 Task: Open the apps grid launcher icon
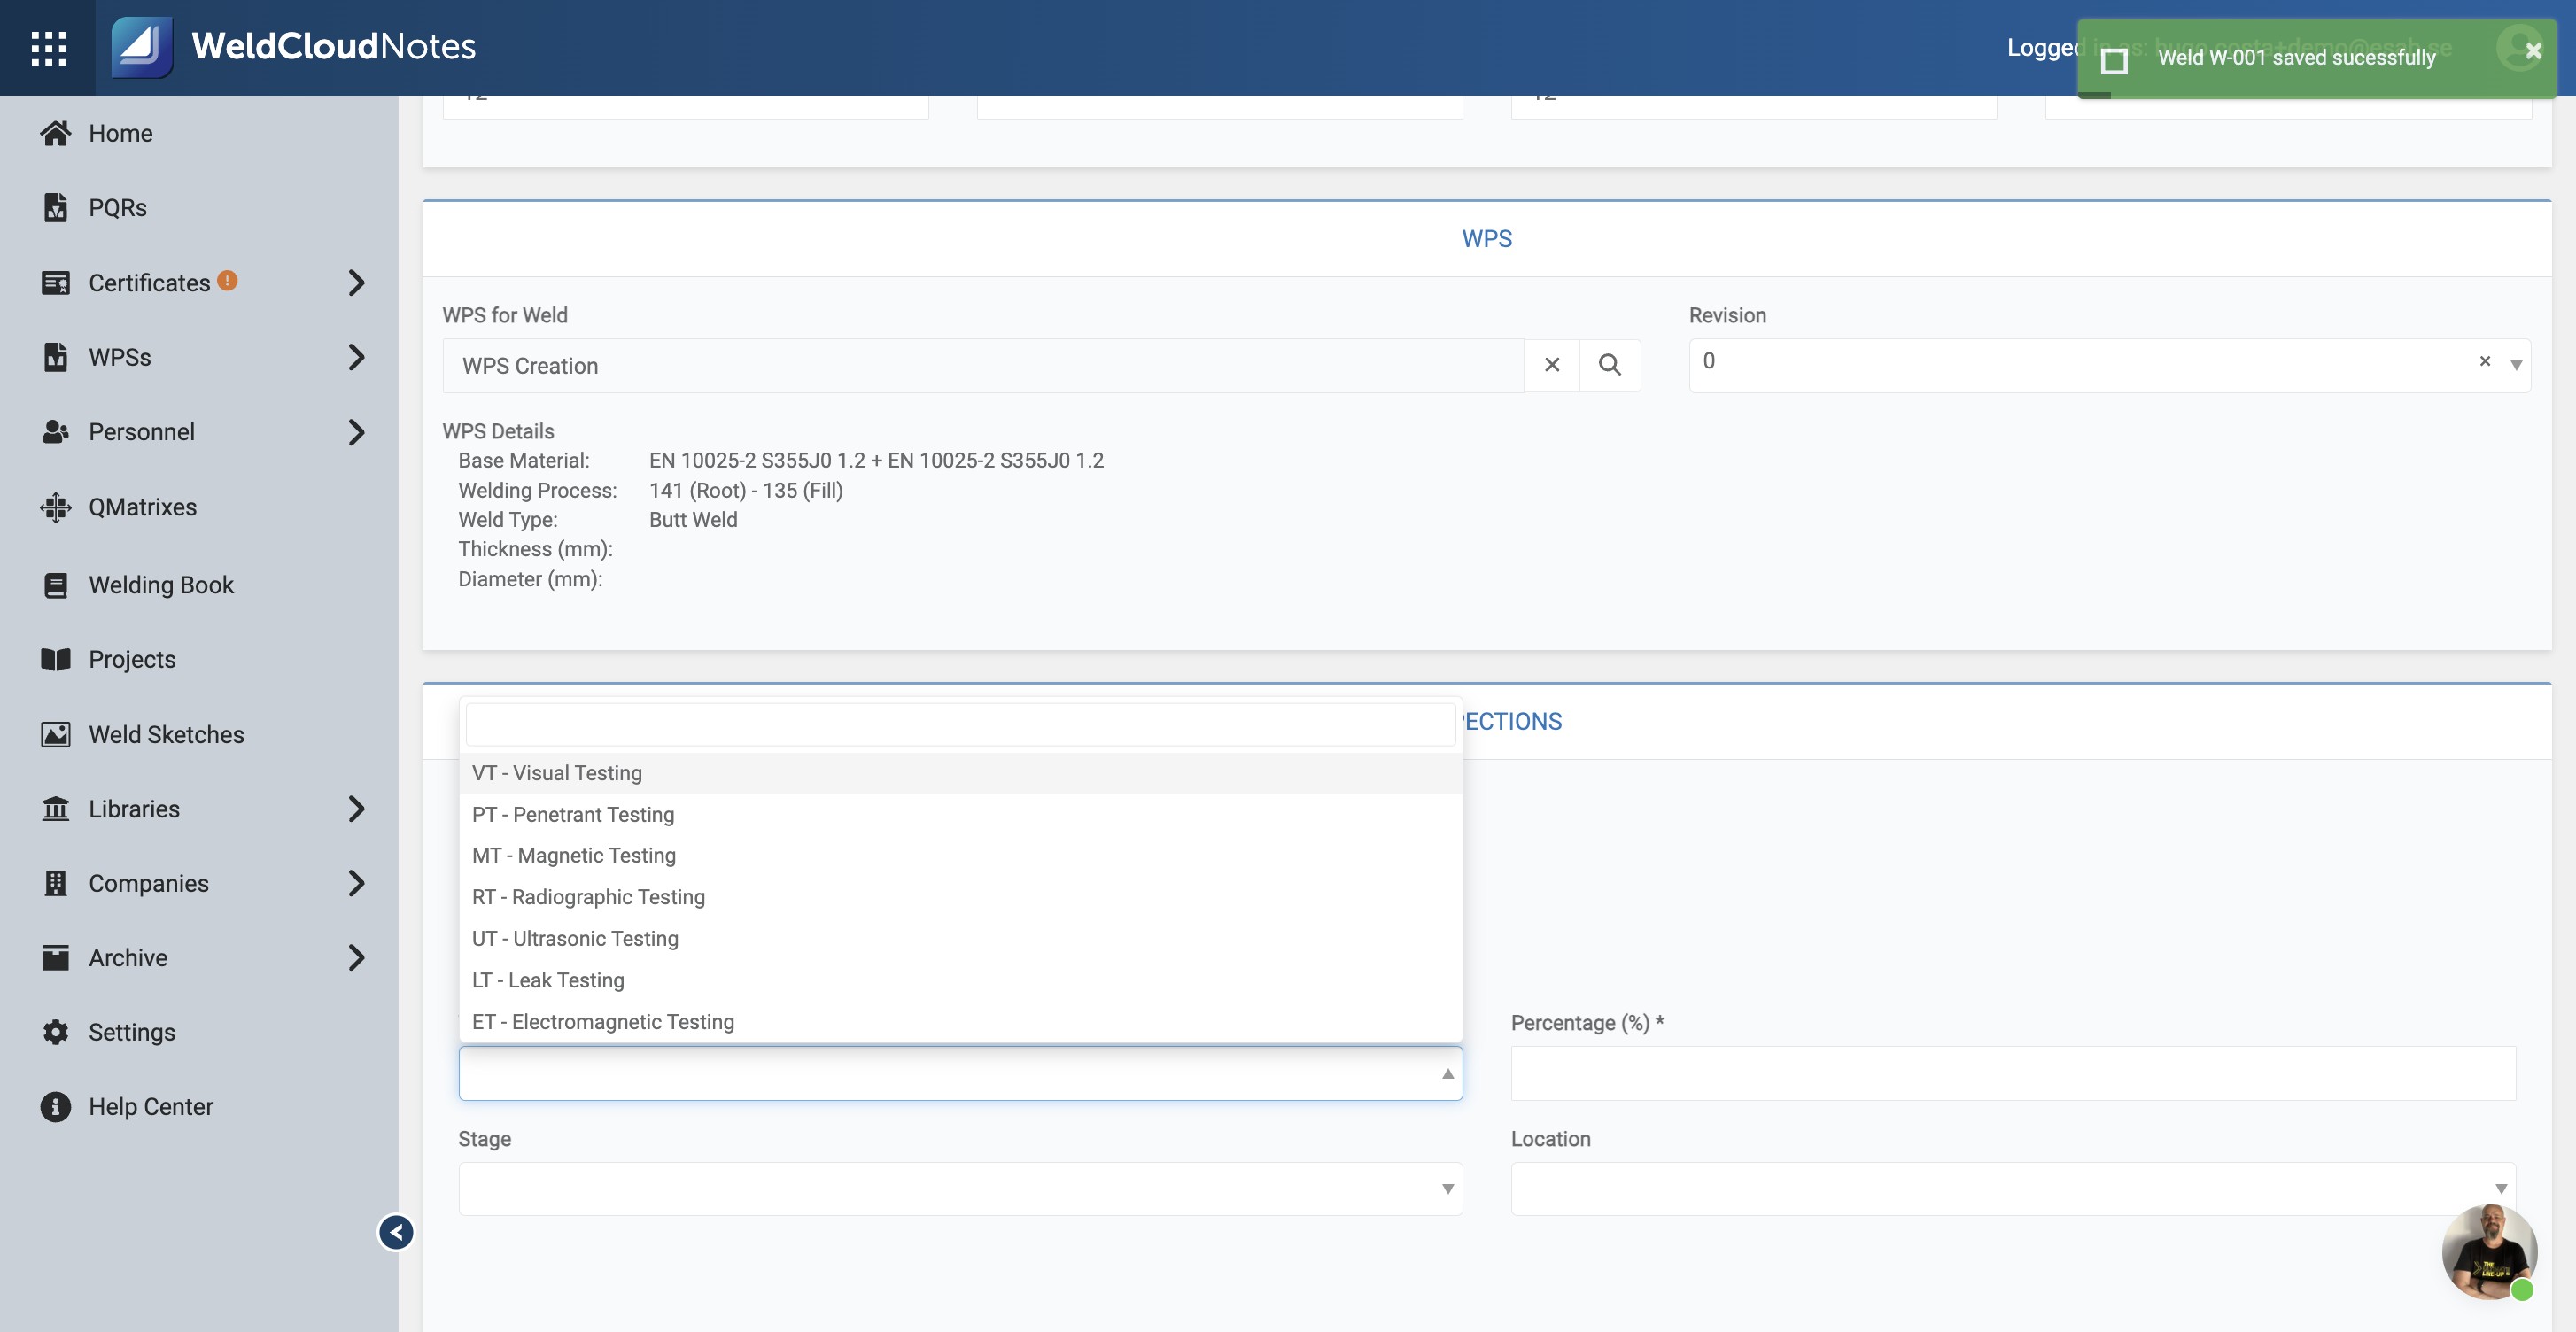click(x=48, y=47)
